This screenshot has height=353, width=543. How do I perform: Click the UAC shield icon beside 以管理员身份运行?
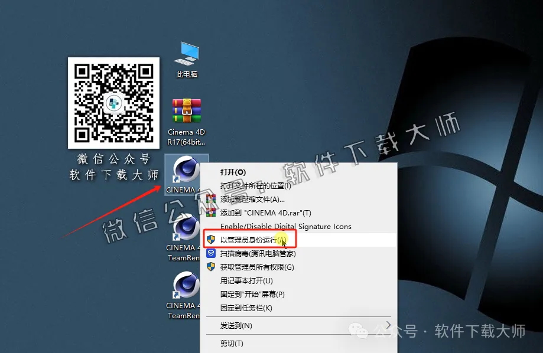coord(212,240)
